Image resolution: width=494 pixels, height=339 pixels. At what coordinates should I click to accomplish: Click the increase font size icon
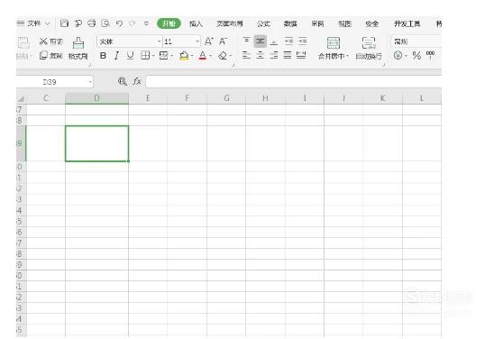click(x=208, y=41)
